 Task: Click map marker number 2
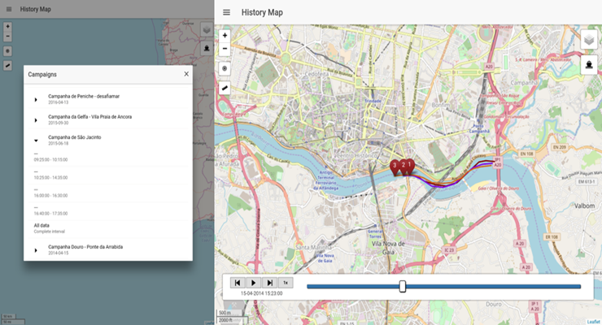click(x=404, y=167)
